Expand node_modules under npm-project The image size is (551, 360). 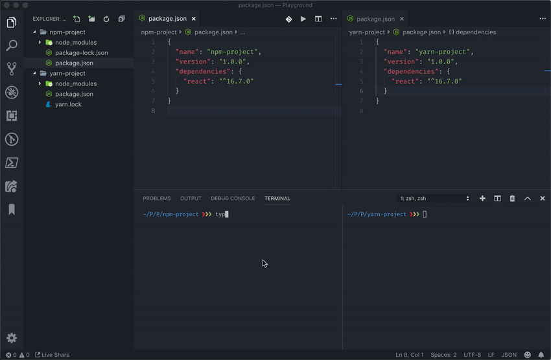40,43
